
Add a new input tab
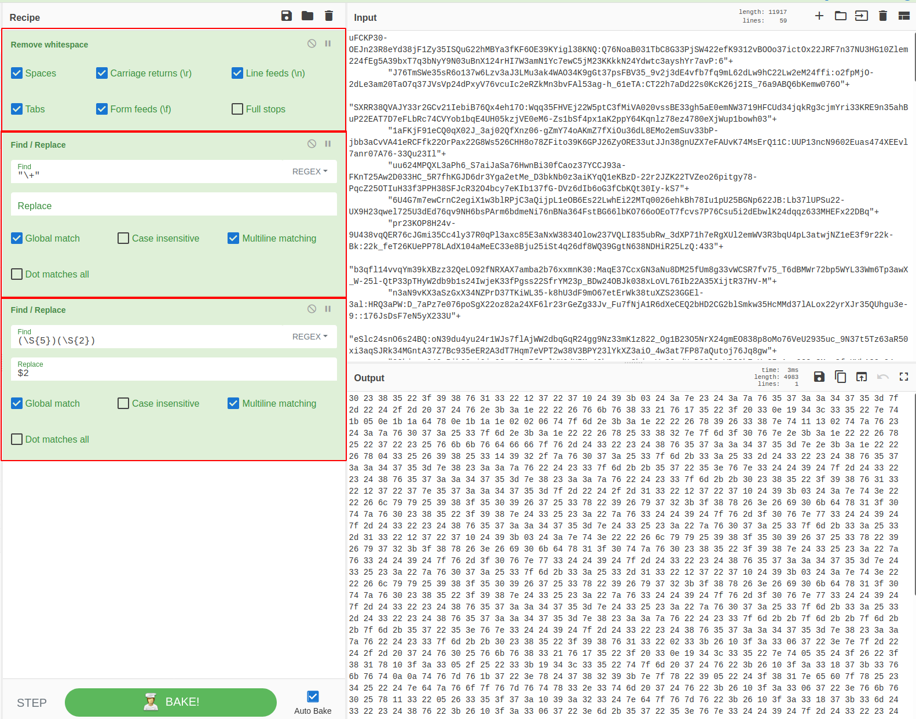819,16
